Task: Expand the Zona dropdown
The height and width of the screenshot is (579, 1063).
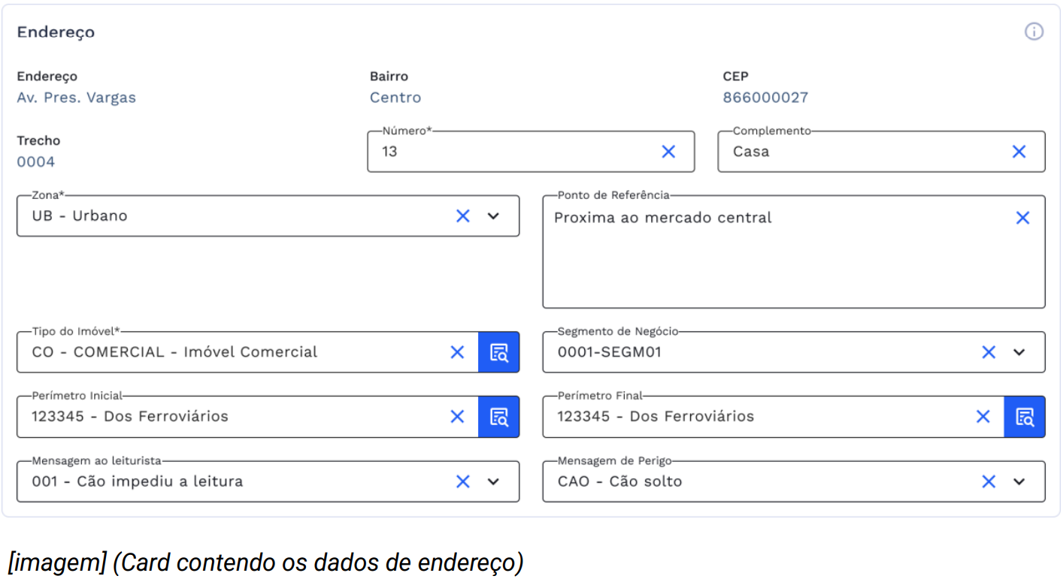Action: pyautogui.click(x=493, y=216)
